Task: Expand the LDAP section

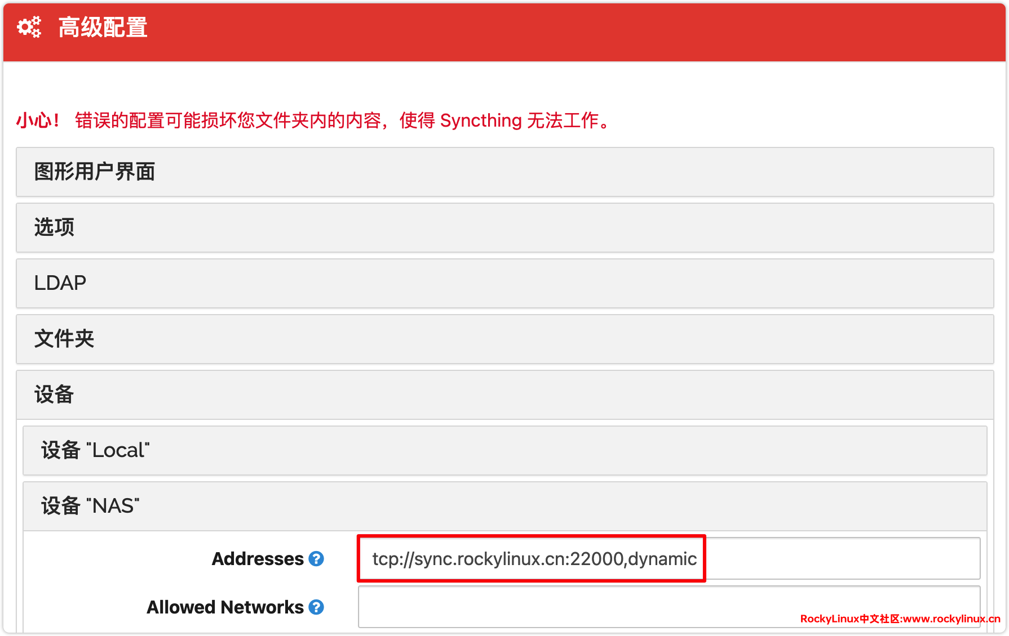Action: tap(60, 283)
